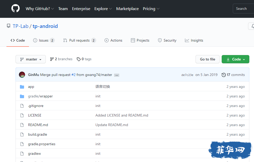Expand the Why GitHub? menu

coord(40,9)
